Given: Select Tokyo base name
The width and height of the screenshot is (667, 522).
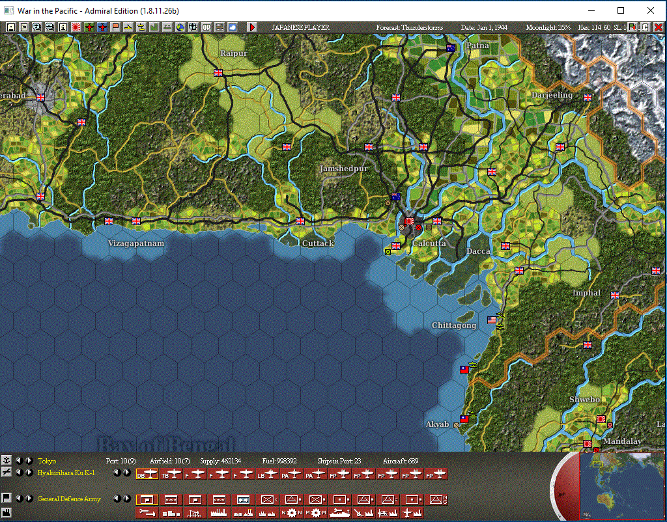Looking at the screenshot, I should pos(47,461).
